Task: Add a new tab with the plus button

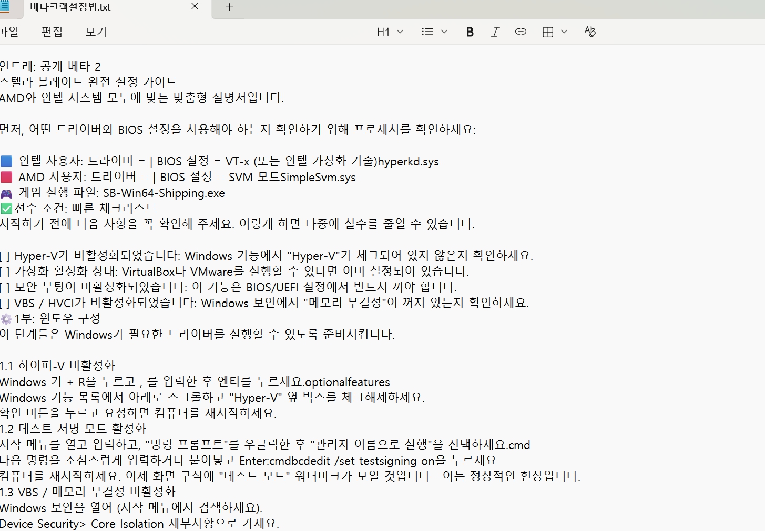Action: click(x=229, y=7)
